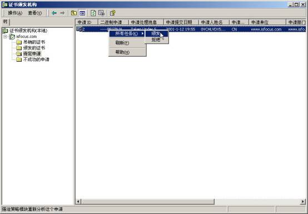Collapse the isfocus.com tree node
This screenshot has height=214, width=308.
click(6, 37)
